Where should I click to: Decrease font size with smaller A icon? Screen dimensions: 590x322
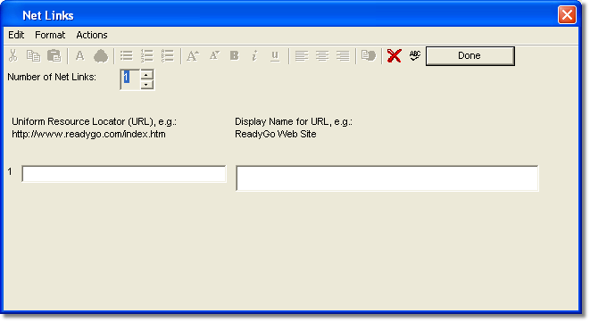tap(214, 55)
